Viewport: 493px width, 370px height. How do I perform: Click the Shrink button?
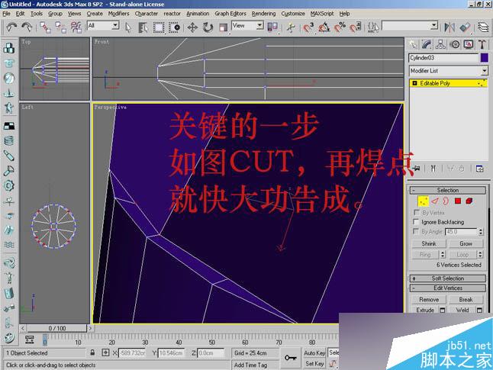click(429, 243)
